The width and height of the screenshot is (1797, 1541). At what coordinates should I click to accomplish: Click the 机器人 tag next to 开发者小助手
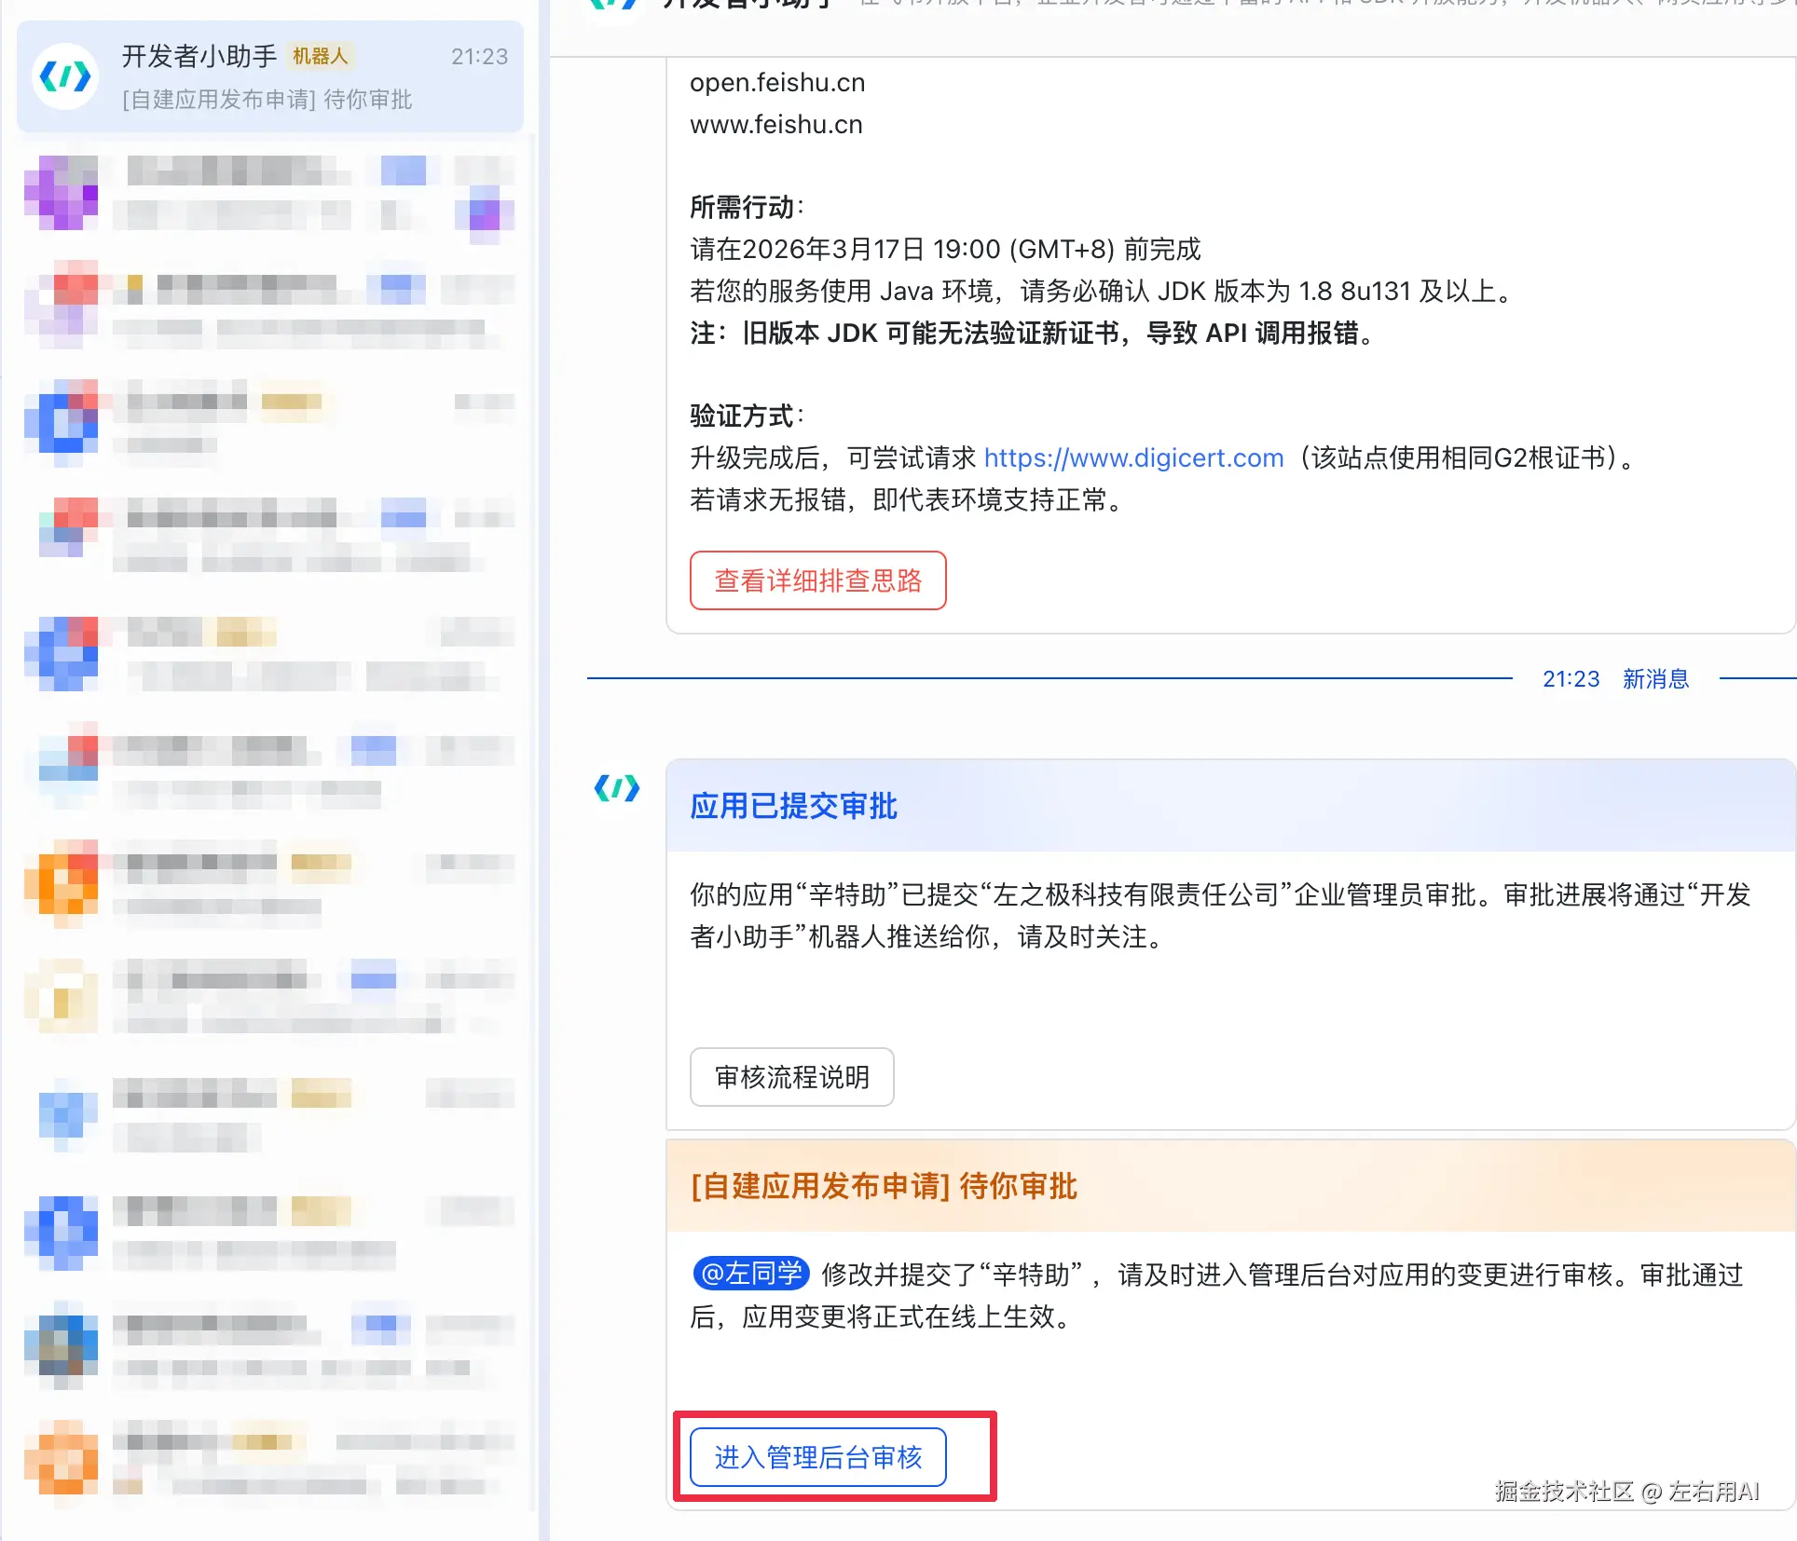[x=320, y=56]
